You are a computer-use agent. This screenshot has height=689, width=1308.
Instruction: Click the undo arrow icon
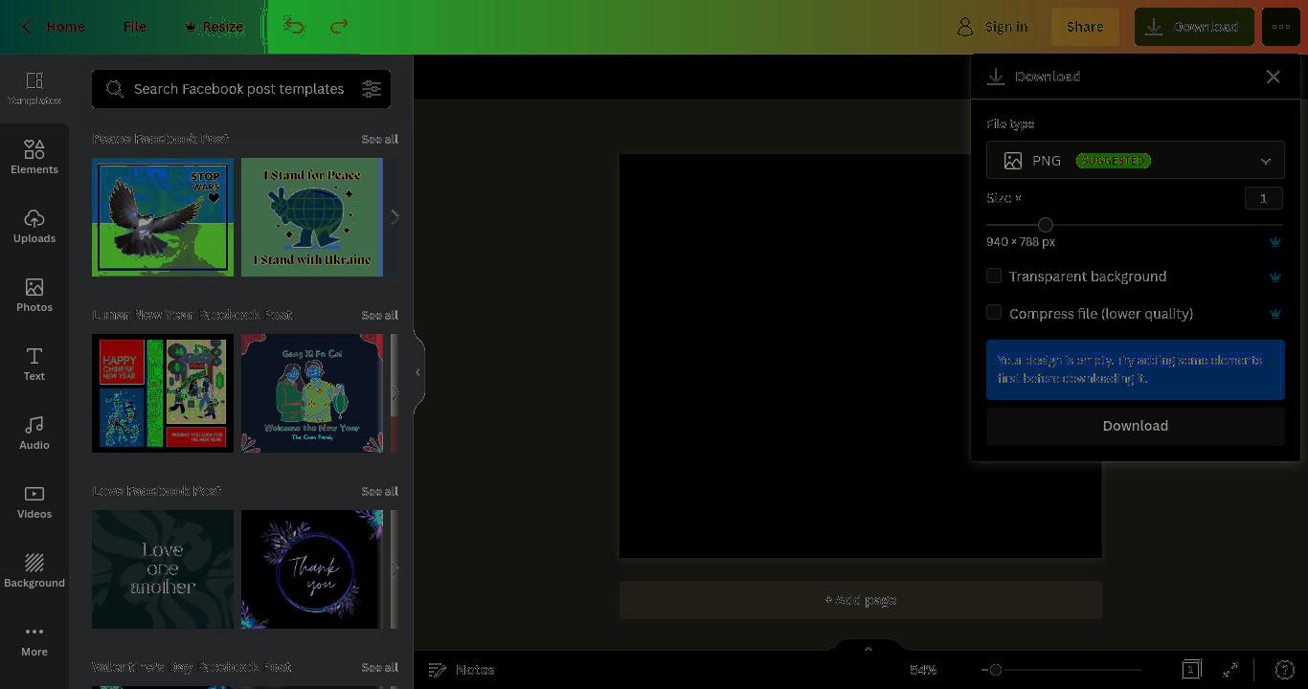click(x=294, y=27)
